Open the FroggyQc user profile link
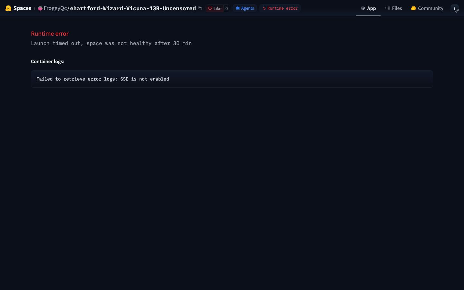Viewport: 464px width, 290px height. [x=55, y=8]
